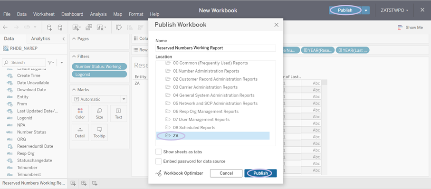Open the Help menu
The image size is (431, 189).
point(154,14)
